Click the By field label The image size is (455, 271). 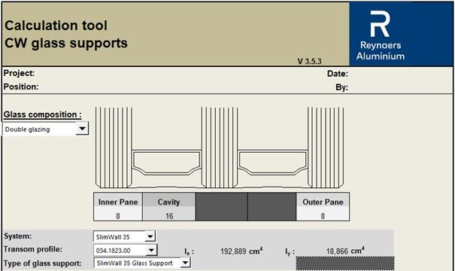pyautogui.click(x=342, y=87)
